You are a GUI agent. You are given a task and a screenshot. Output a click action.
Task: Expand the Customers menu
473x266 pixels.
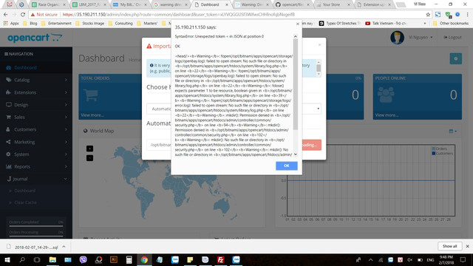[36, 129]
